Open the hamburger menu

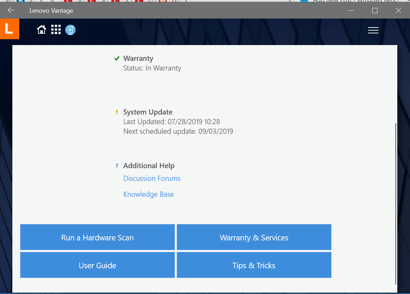click(373, 30)
